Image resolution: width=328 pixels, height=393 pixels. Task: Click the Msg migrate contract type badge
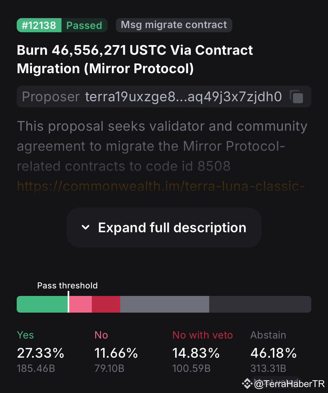click(174, 25)
